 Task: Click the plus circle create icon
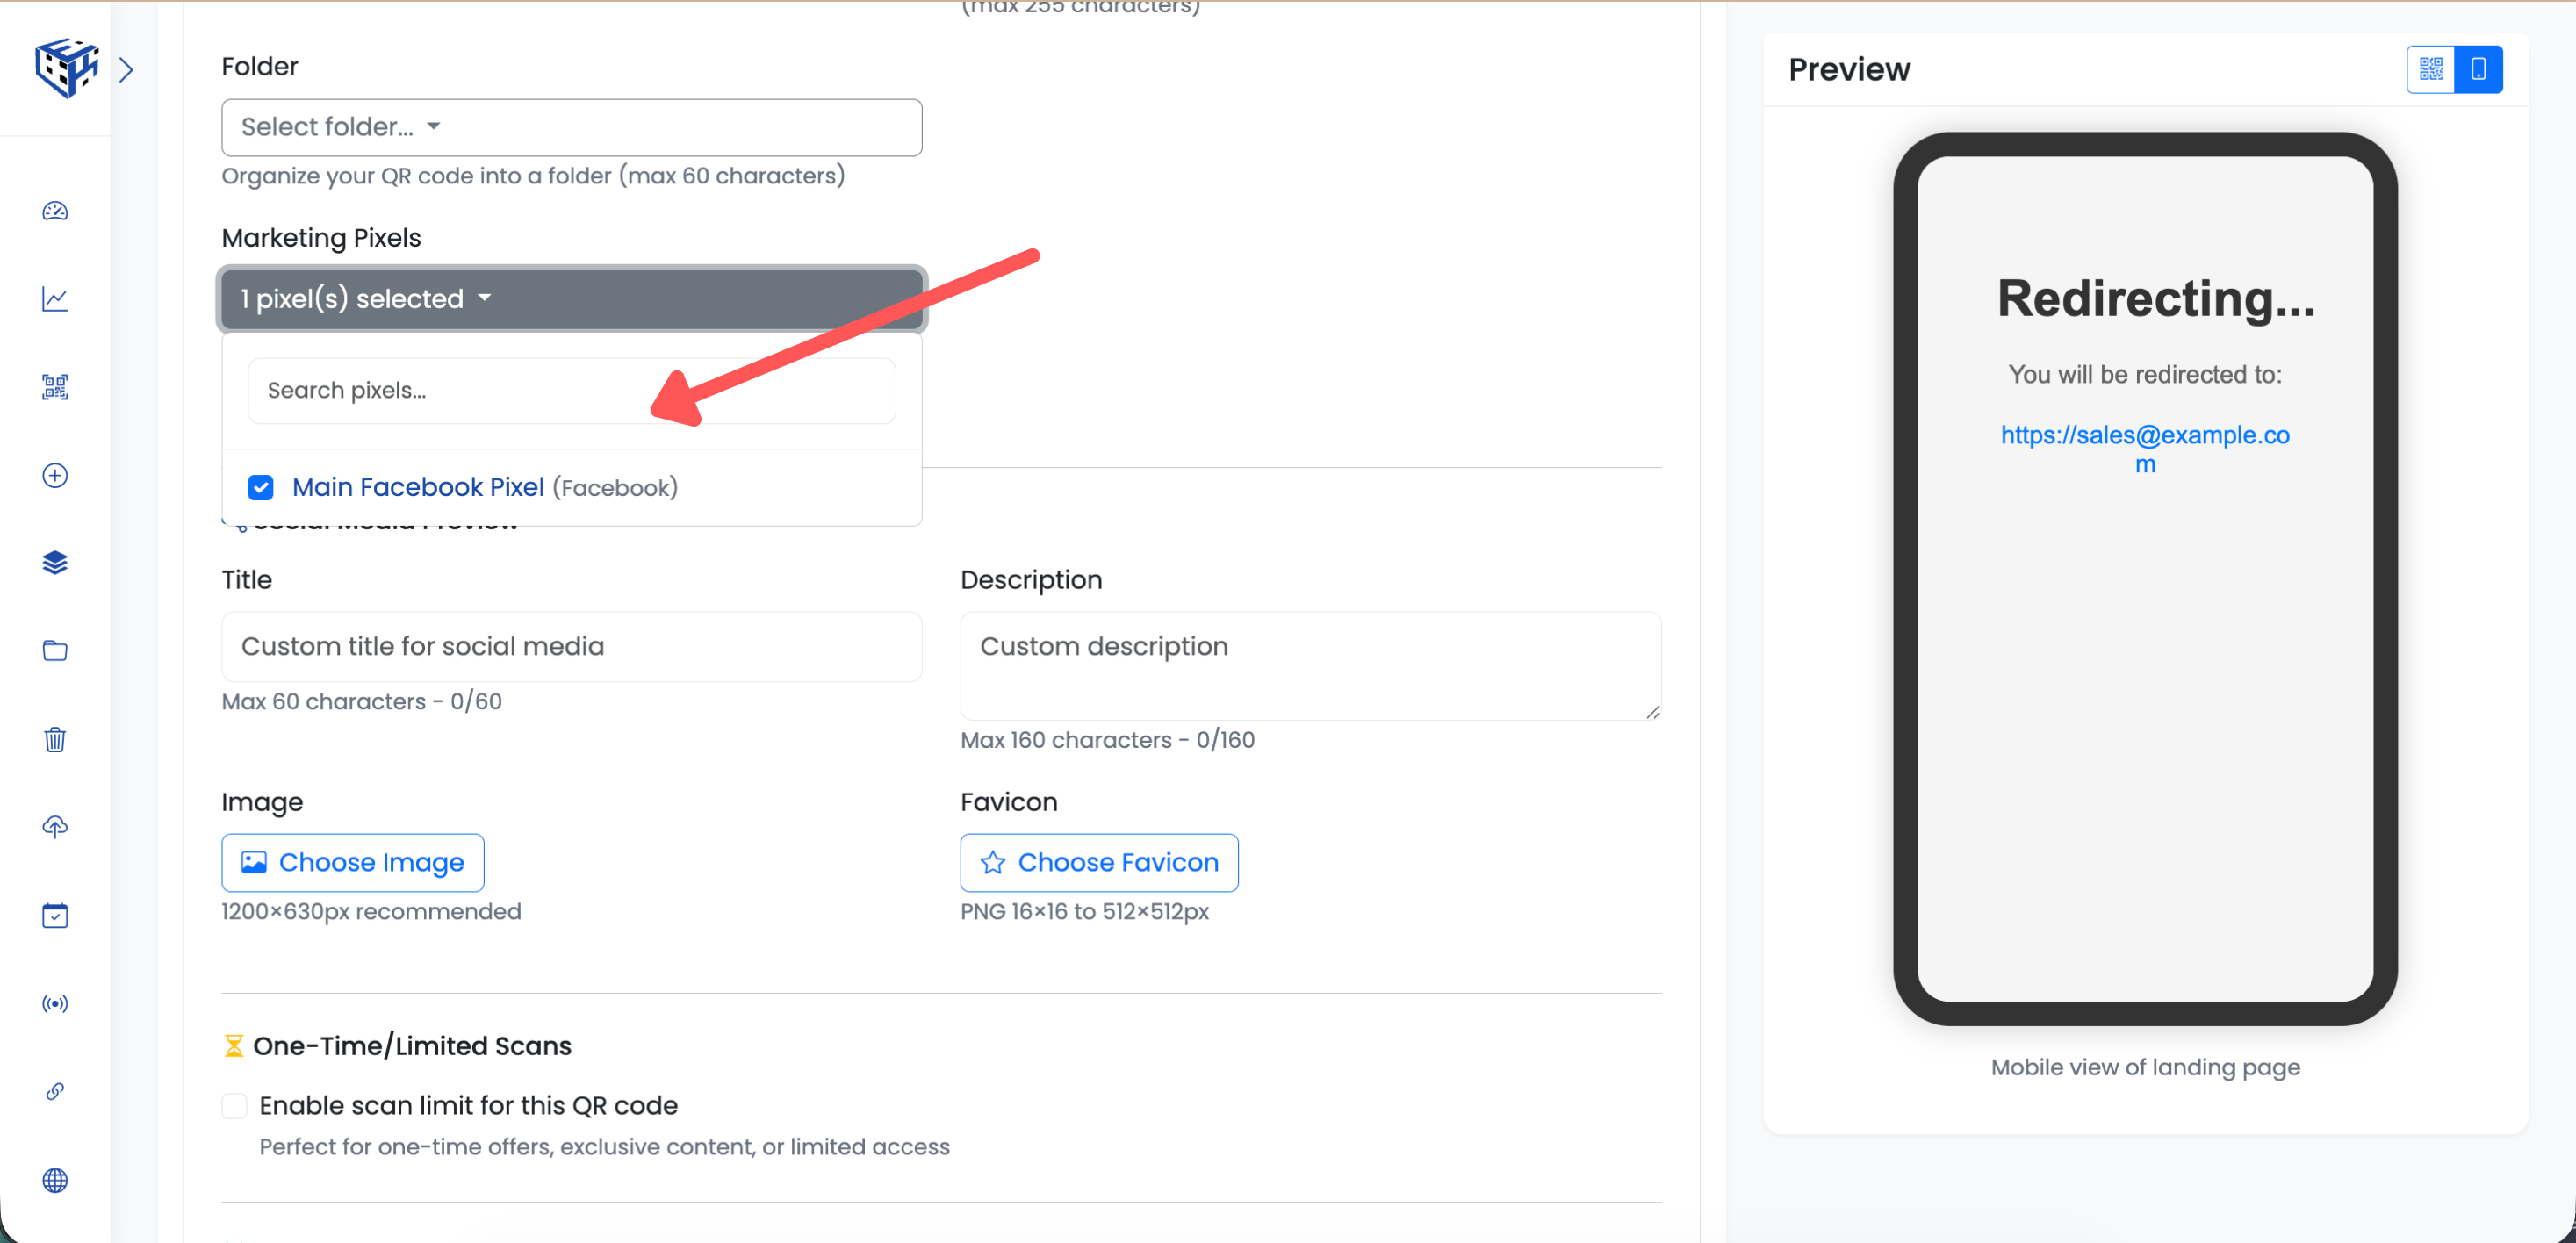coord(55,475)
